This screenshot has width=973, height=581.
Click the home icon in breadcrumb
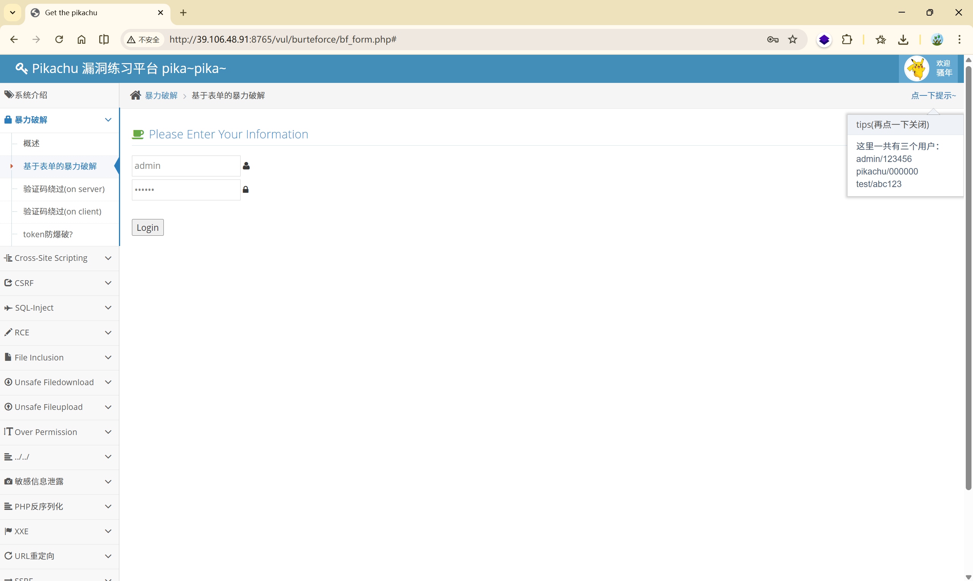coord(135,95)
